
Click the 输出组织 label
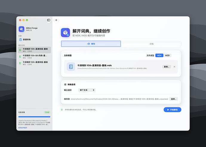(x=68, y=90)
